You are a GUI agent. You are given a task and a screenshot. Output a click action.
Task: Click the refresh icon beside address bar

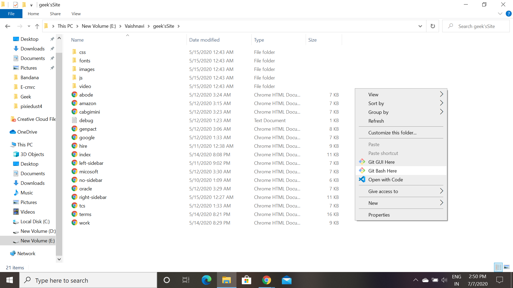click(433, 26)
